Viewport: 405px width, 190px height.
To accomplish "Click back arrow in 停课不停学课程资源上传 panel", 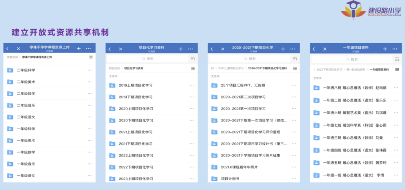I will pos(7,49).
